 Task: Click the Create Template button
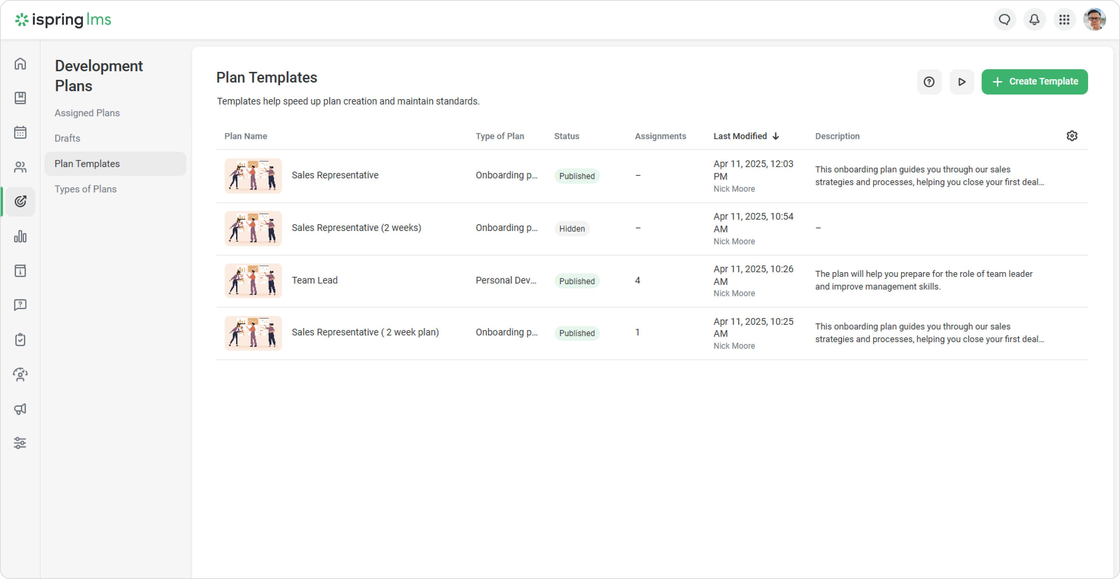[1034, 81]
